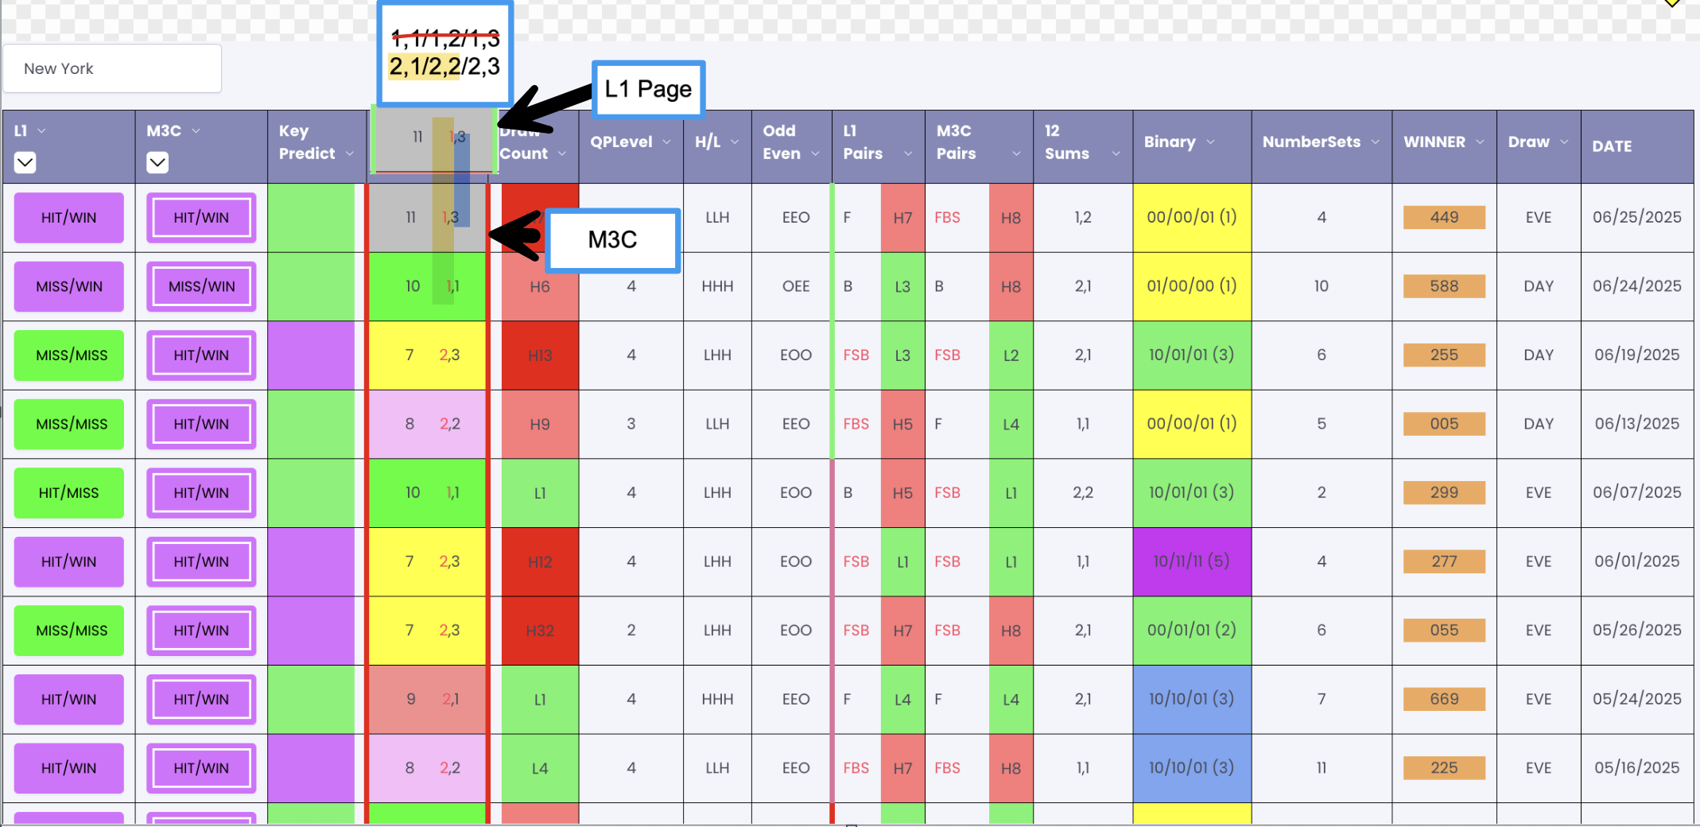This screenshot has height=827, width=1700.
Task: Click L1 HIT/WIN button in 06/25/2025 row
Action: point(69,218)
